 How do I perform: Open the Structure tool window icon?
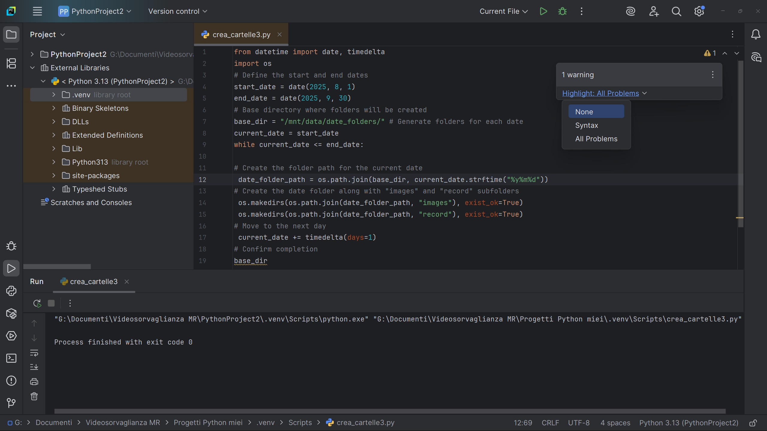[x=11, y=63]
